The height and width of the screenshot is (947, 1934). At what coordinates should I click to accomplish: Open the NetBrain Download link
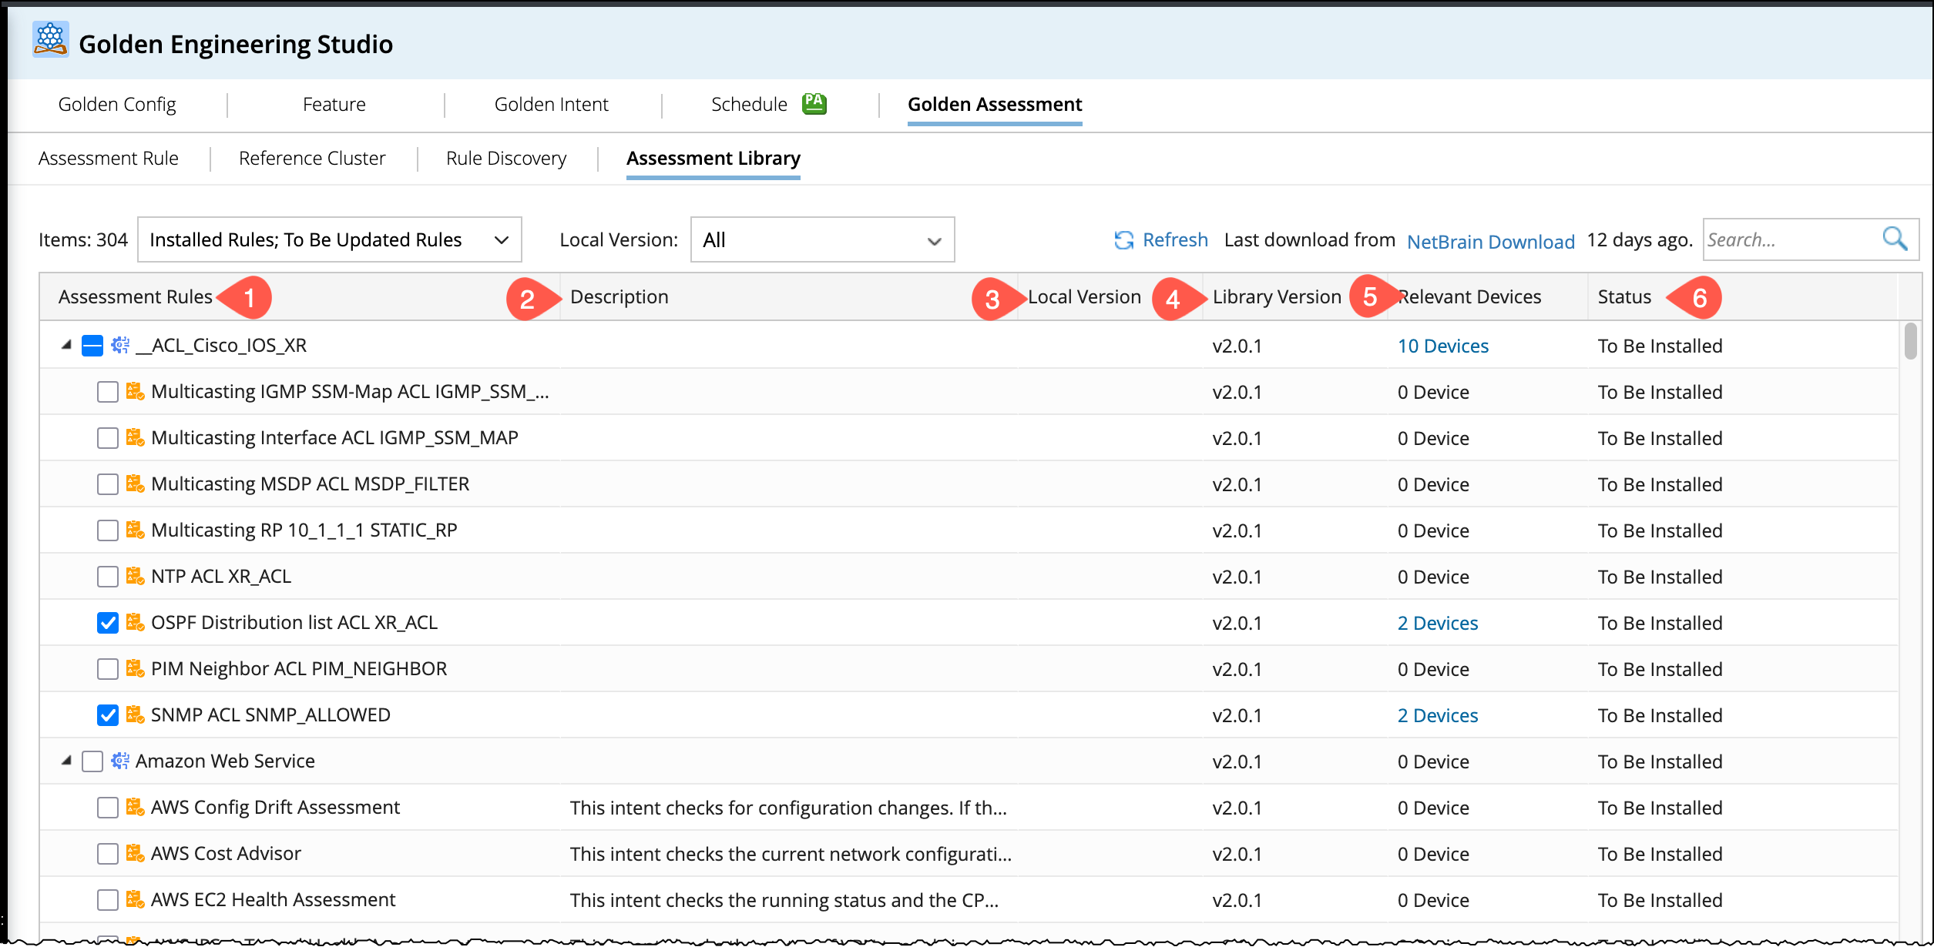click(x=1490, y=242)
